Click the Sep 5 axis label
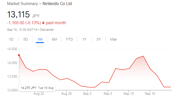This screenshot has width=181, height=99. click(x=108, y=94)
